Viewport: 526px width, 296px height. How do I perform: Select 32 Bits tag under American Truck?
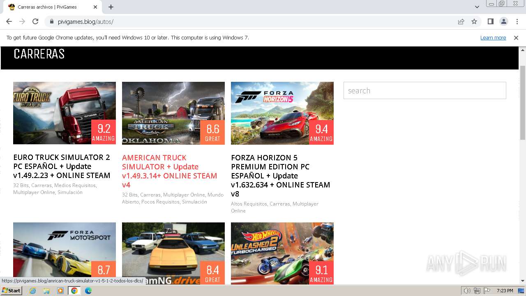(x=129, y=195)
